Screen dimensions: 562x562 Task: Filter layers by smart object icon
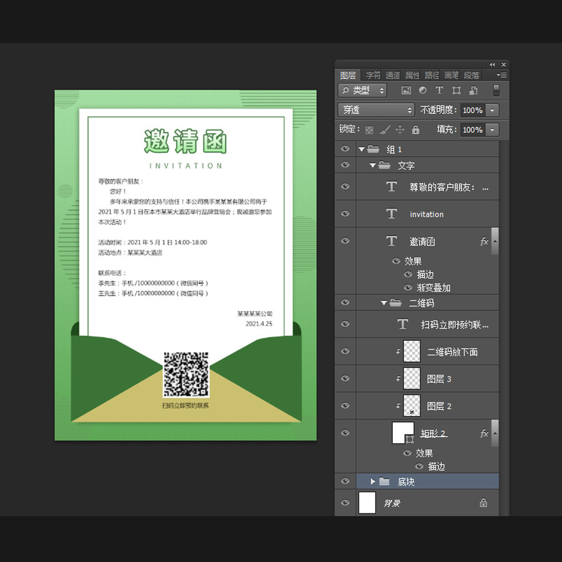tap(473, 91)
